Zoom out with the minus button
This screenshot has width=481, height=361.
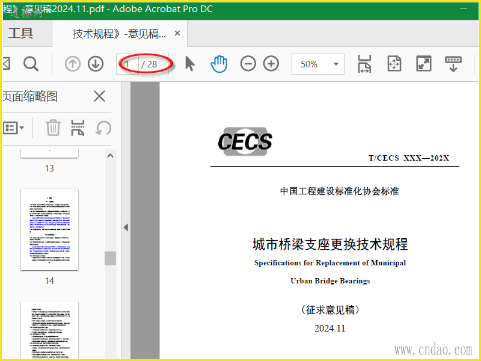[x=248, y=64]
